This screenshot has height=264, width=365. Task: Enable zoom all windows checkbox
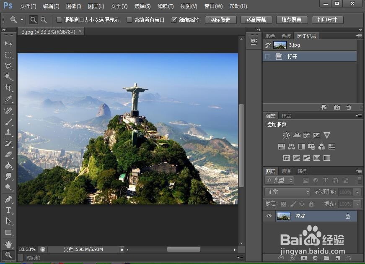click(129, 20)
